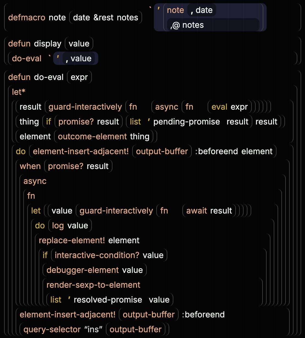
Task: Click the "await result" expression
Action: click(209, 211)
